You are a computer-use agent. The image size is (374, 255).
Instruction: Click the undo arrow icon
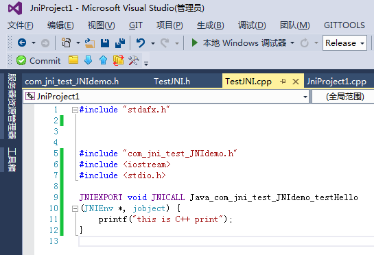pyautogui.click(x=141, y=43)
